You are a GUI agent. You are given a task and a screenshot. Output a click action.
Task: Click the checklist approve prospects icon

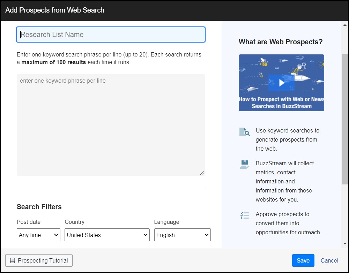[x=245, y=215]
